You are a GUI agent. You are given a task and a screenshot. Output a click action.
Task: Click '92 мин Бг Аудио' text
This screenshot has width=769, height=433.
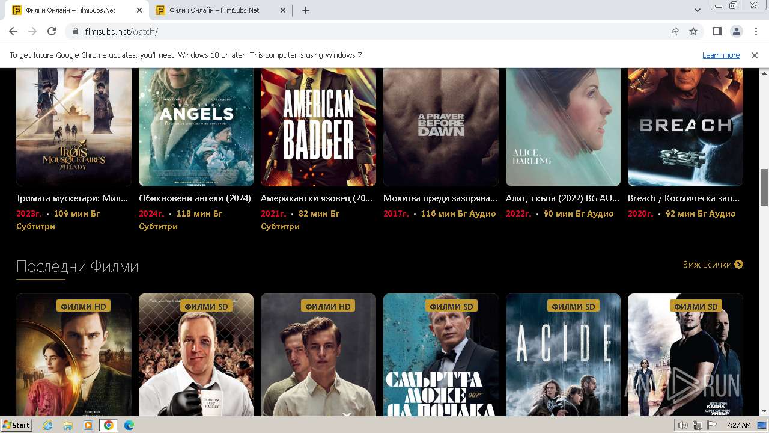(x=701, y=213)
